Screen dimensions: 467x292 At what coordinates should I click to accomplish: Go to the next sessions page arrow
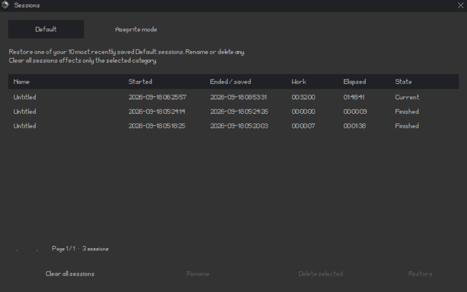[x=37, y=250]
